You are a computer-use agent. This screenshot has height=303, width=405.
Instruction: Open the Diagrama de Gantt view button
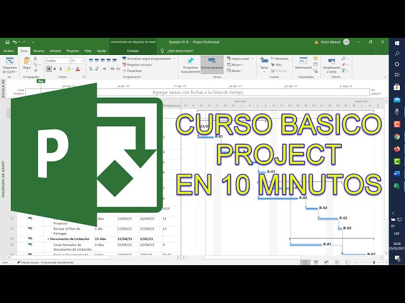(x=9, y=65)
